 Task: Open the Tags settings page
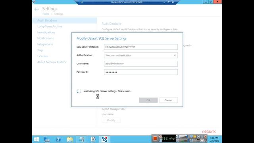pos(40,50)
